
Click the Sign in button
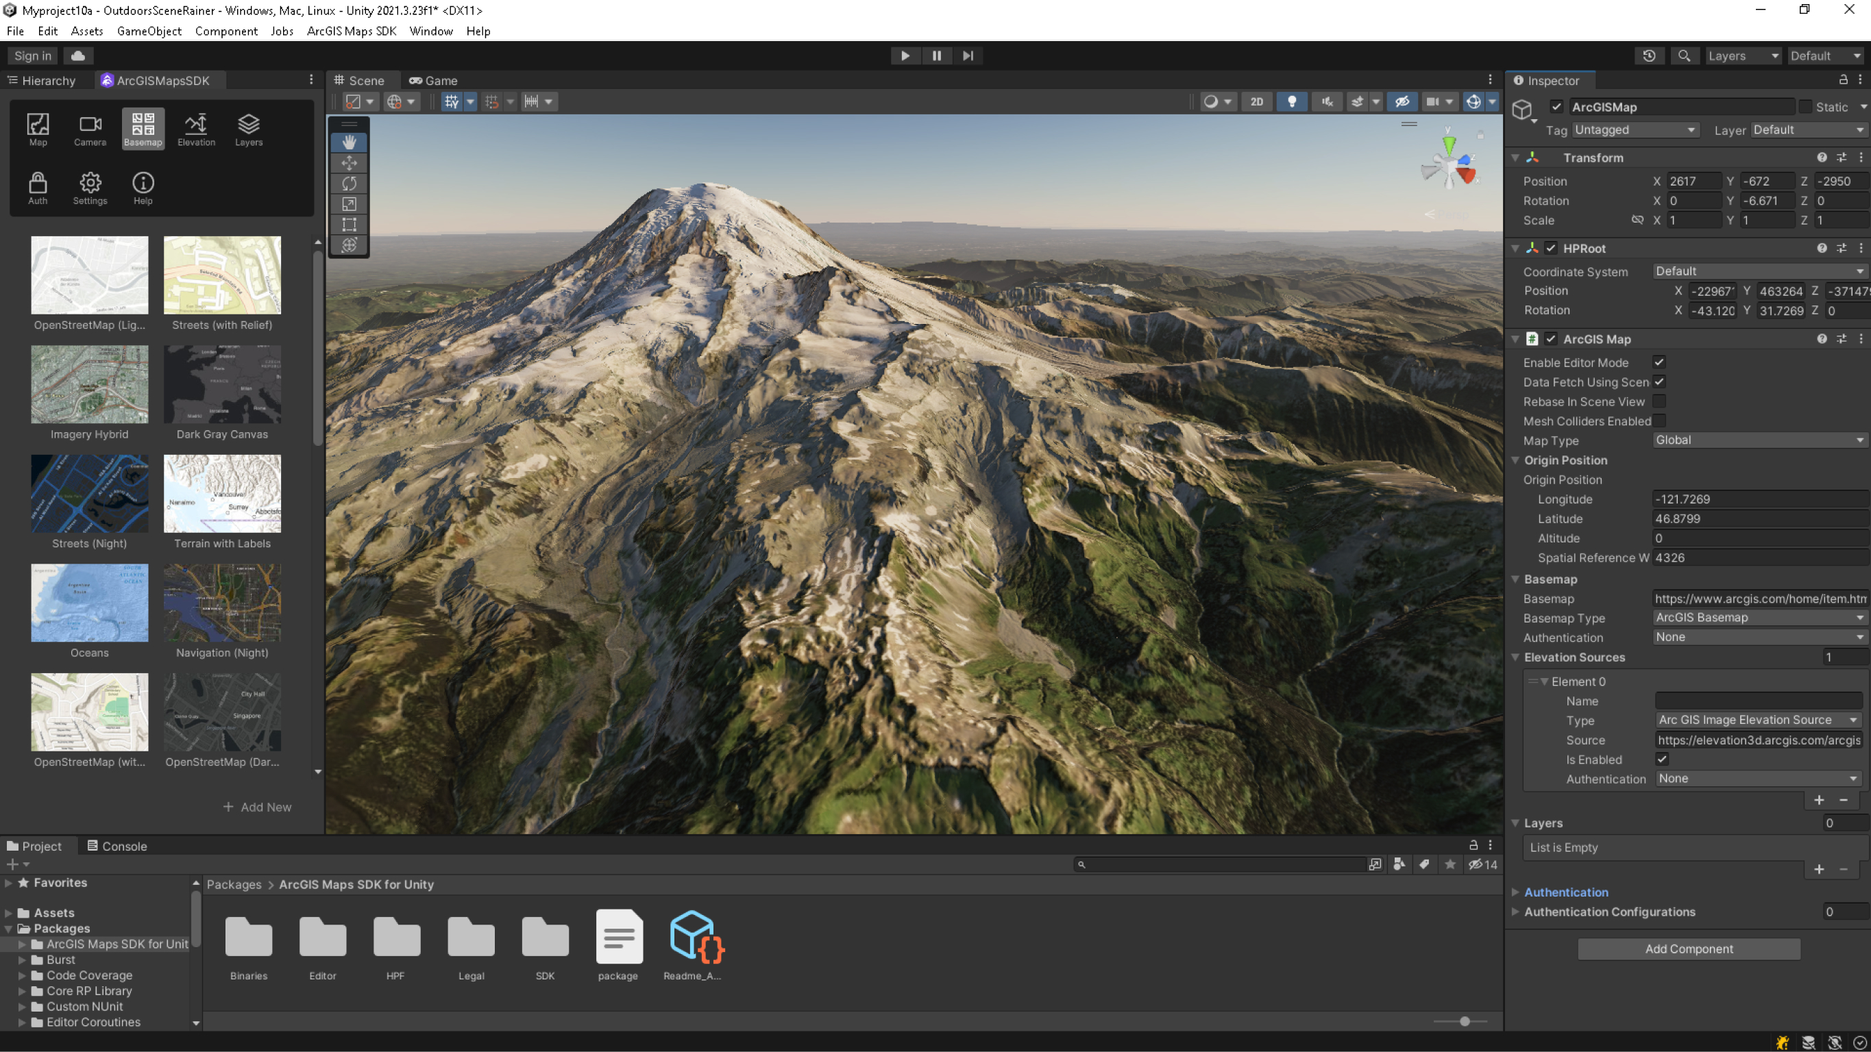[33, 56]
